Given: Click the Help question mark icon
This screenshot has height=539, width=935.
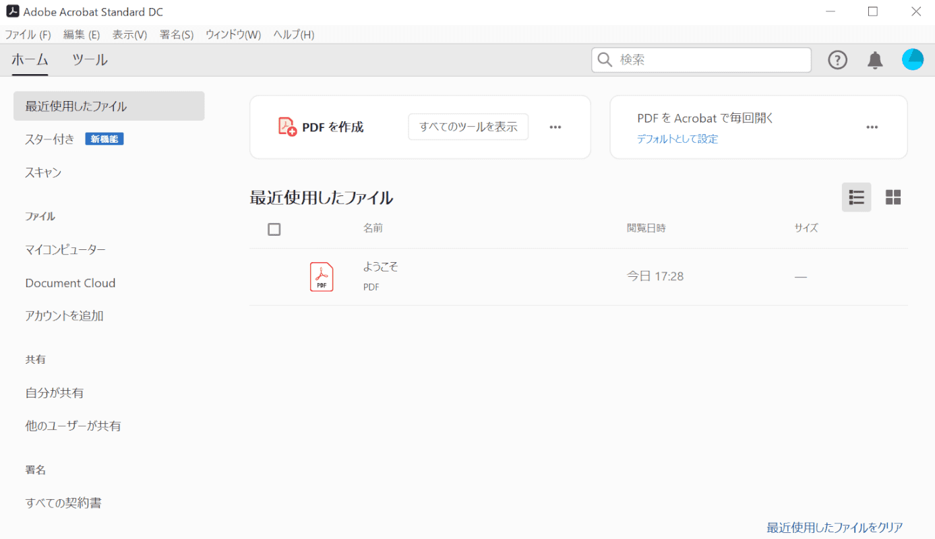Looking at the screenshot, I should pyautogui.click(x=837, y=60).
